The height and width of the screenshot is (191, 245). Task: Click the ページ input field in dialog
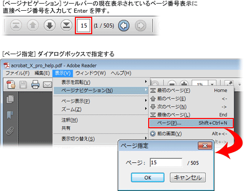[x=166, y=162]
